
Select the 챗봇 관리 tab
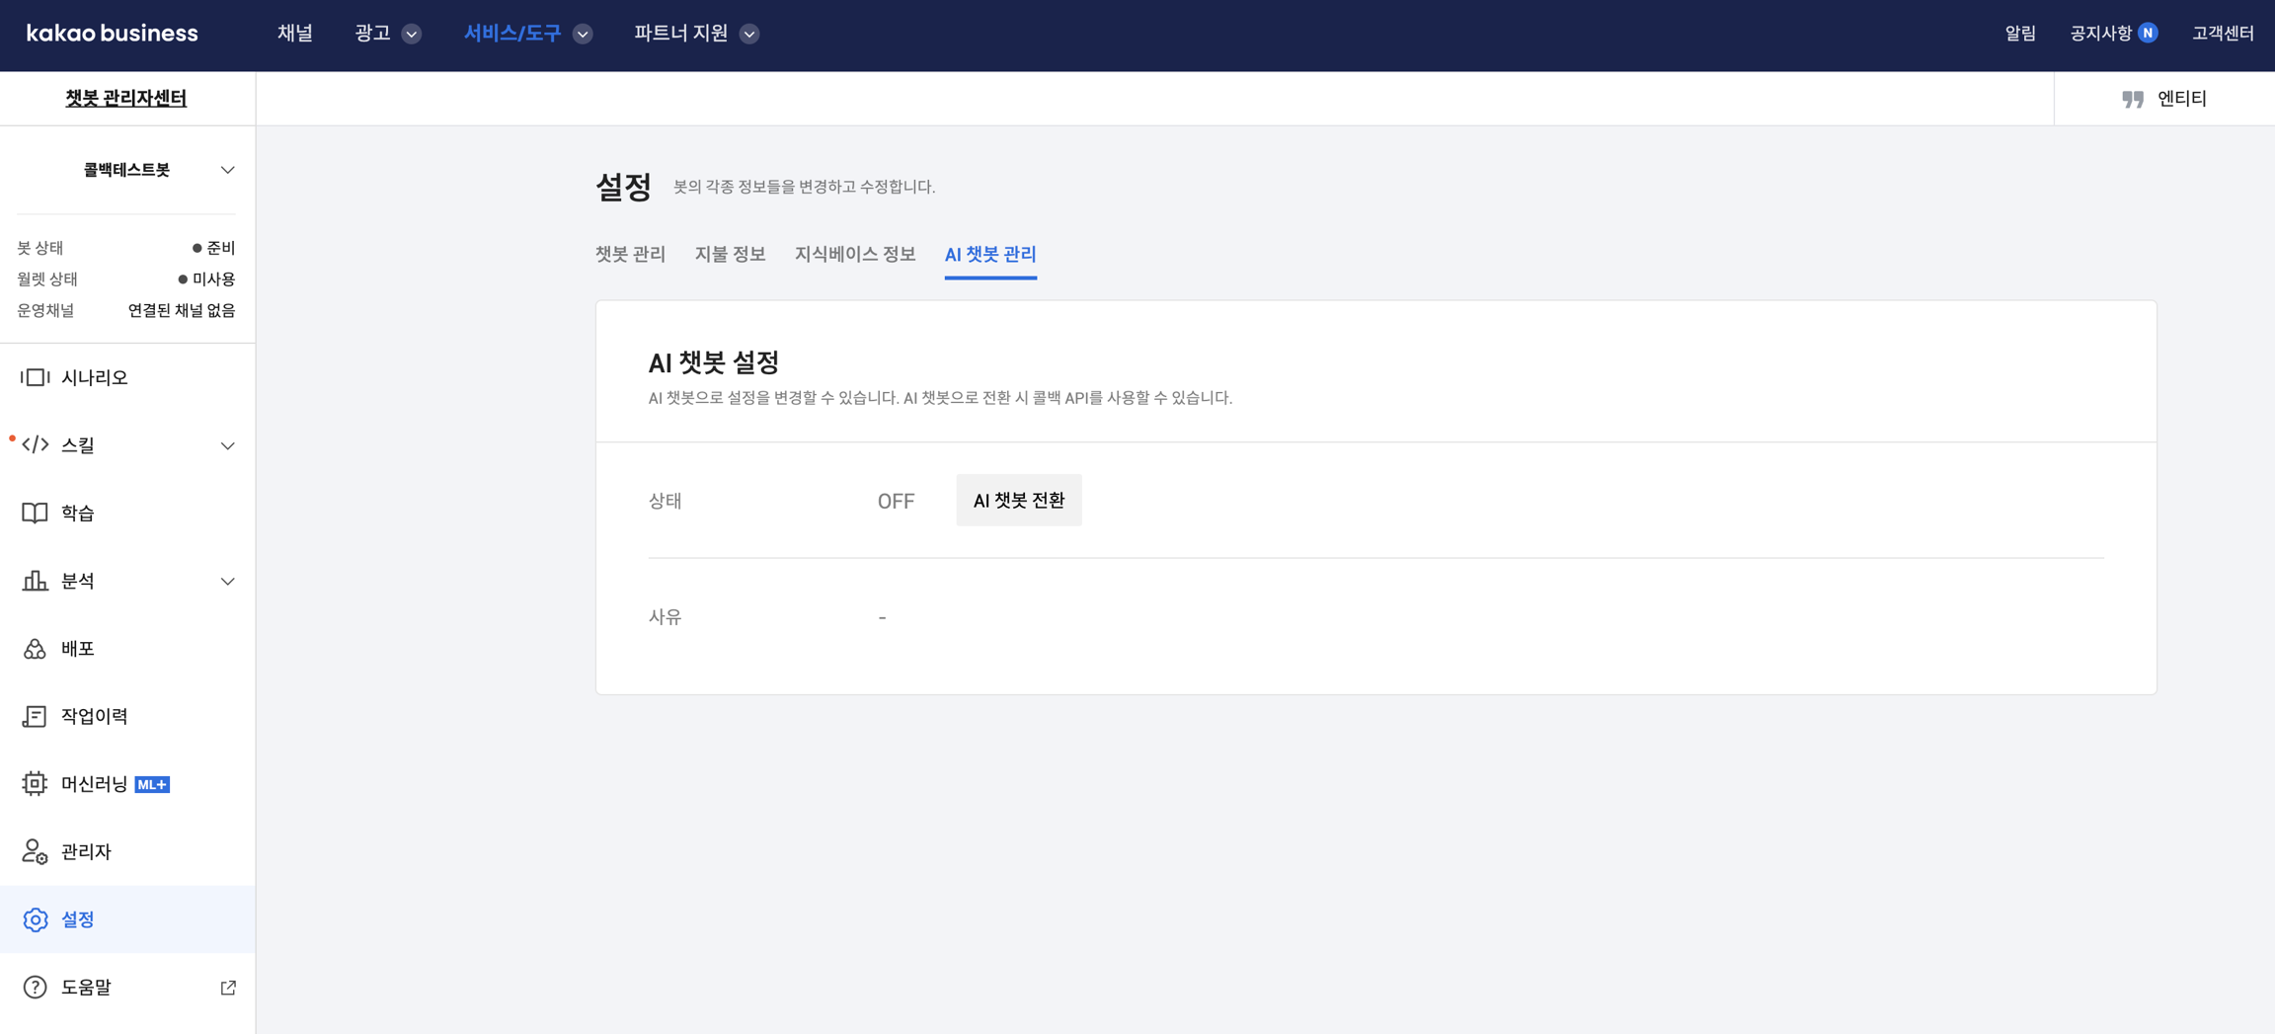[630, 254]
